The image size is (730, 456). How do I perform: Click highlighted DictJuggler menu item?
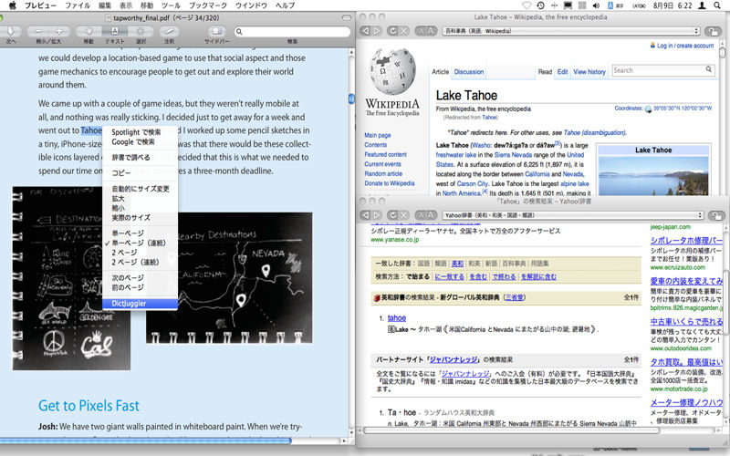(x=141, y=304)
